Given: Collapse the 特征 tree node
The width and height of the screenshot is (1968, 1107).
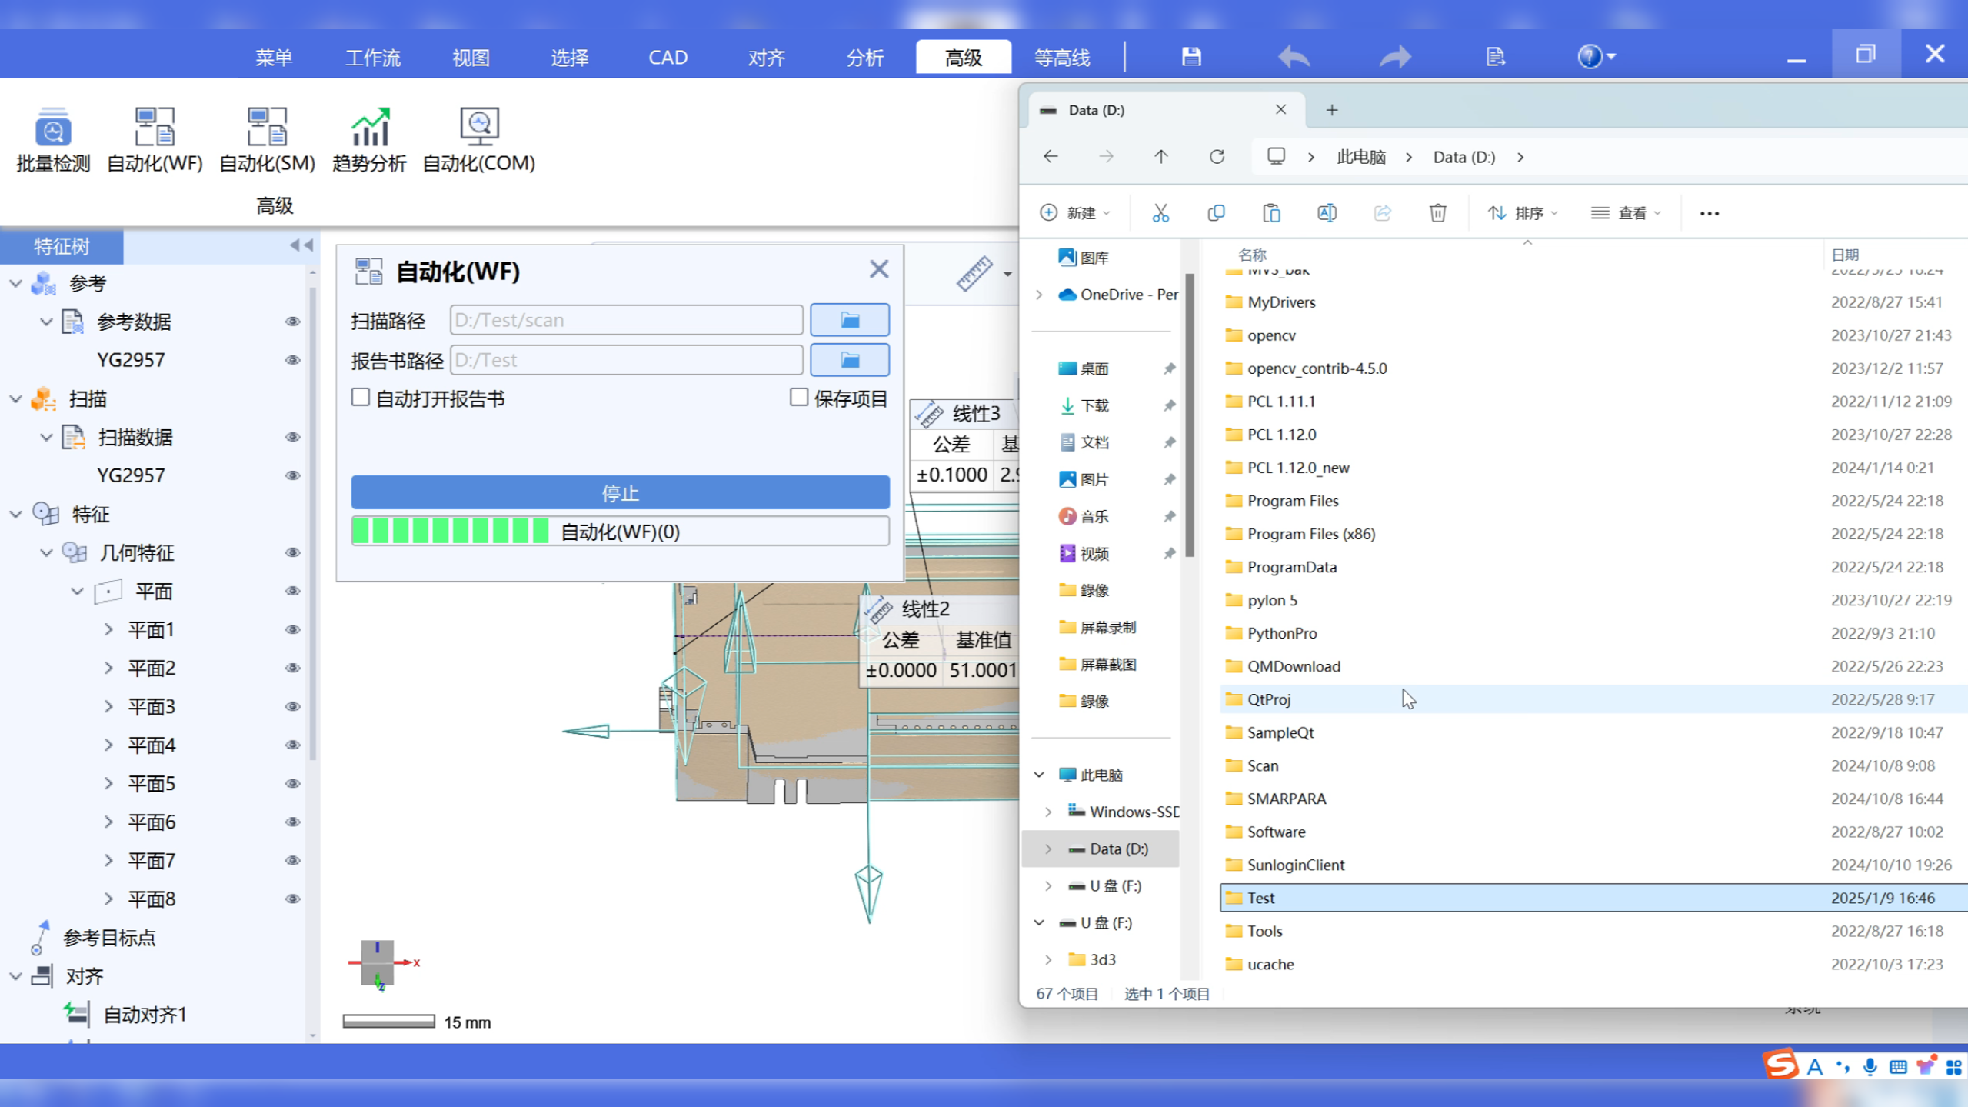Looking at the screenshot, I should (x=15, y=514).
